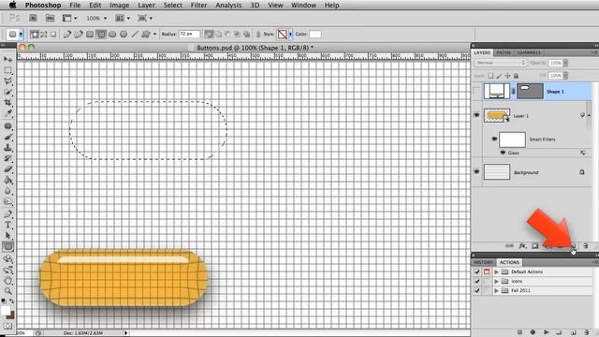
Task: Select the Lasso tool
Action: point(7,81)
